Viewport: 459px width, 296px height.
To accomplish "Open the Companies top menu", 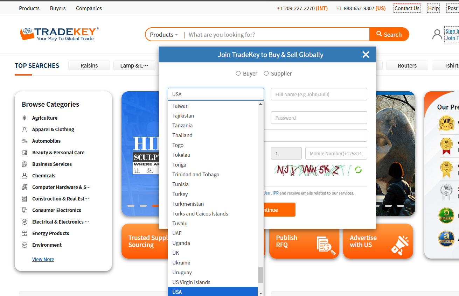I will [x=89, y=8].
